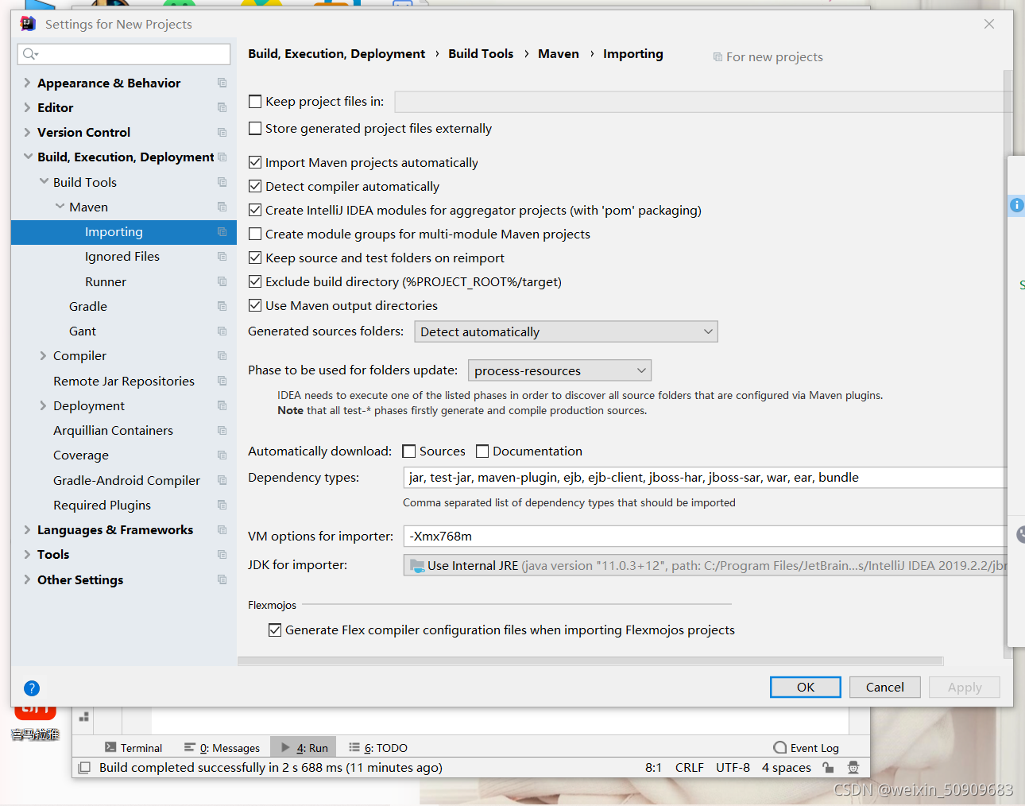This screenshot has width=1025, height=806.
Task: Click the project-level icon beside Runner
Action: 222,281
